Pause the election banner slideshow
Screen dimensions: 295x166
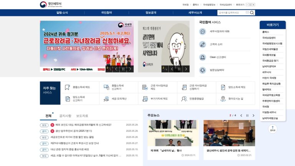[x=179, y=69]
